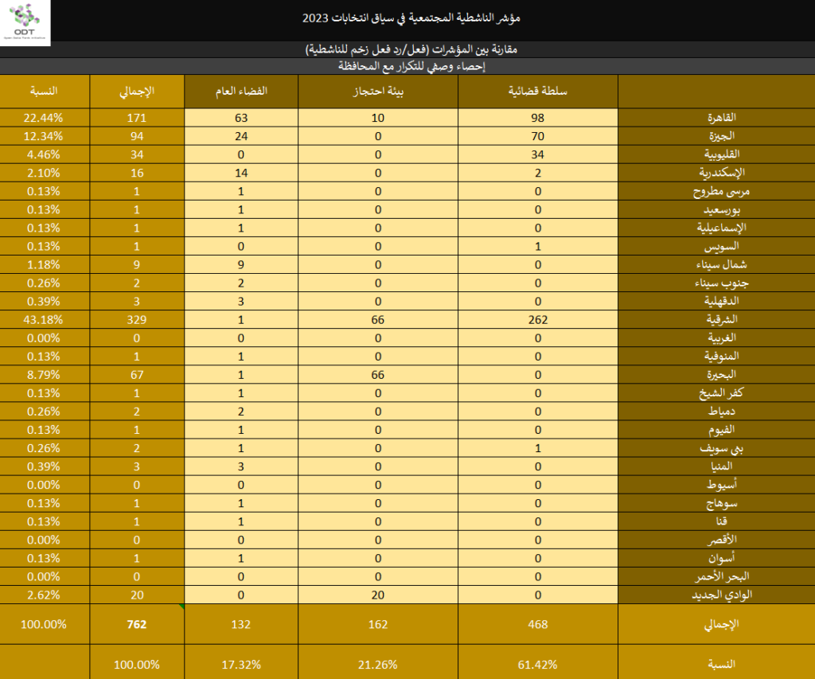Select the البحيرة row label
This screenshot has height=679, width=815.
coord(721,375)
